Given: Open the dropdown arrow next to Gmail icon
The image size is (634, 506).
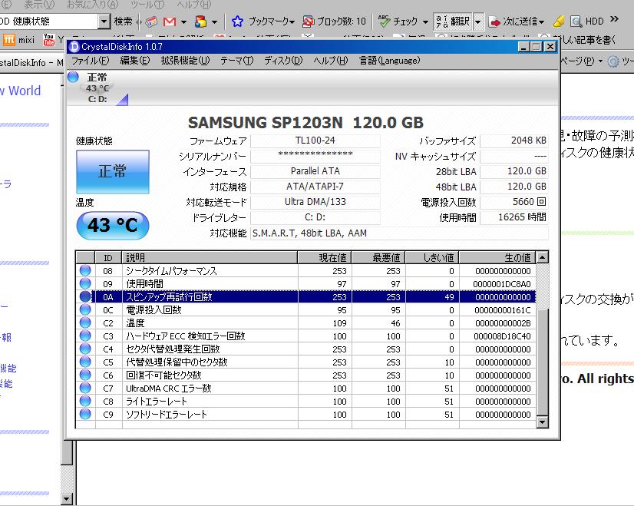Looking at the screenshot, I should (183, 21).
